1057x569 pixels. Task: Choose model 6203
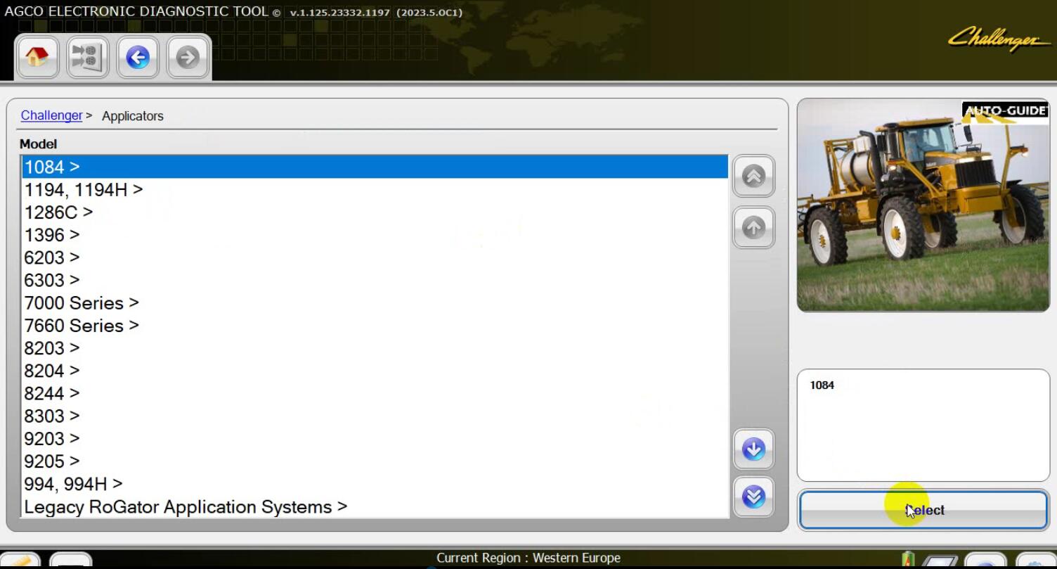375,257
